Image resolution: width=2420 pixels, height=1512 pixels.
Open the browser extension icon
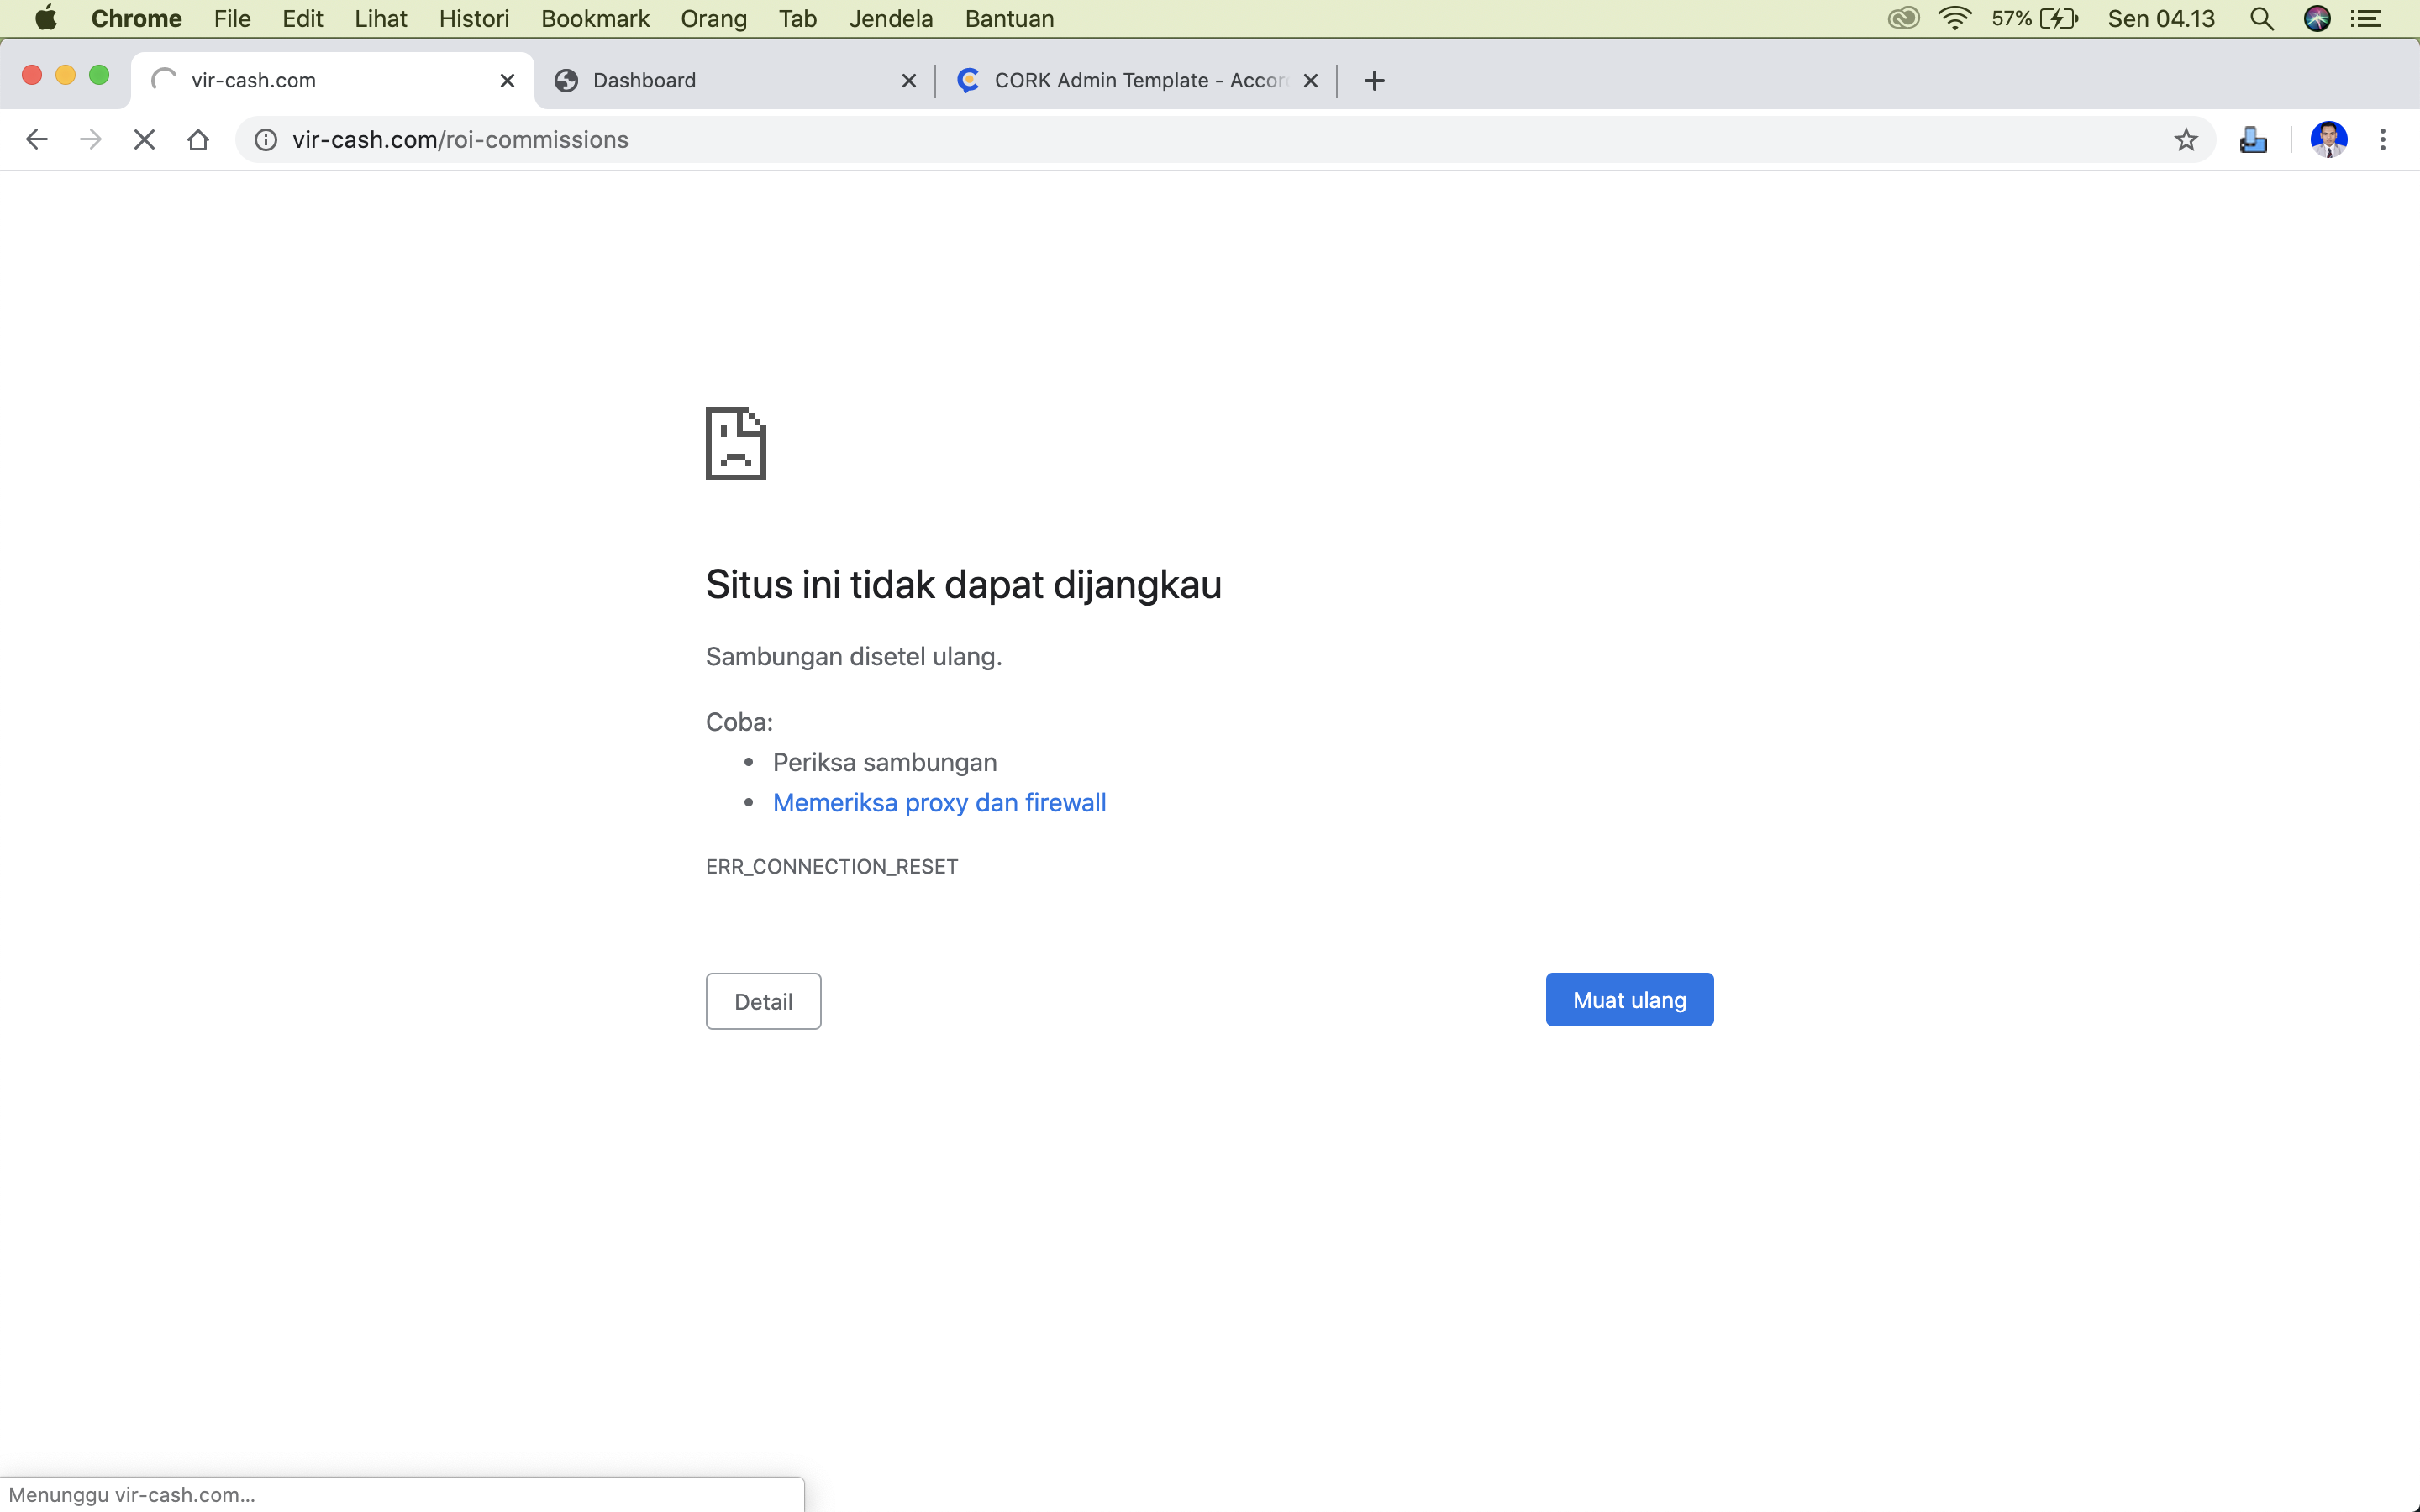2253,139
